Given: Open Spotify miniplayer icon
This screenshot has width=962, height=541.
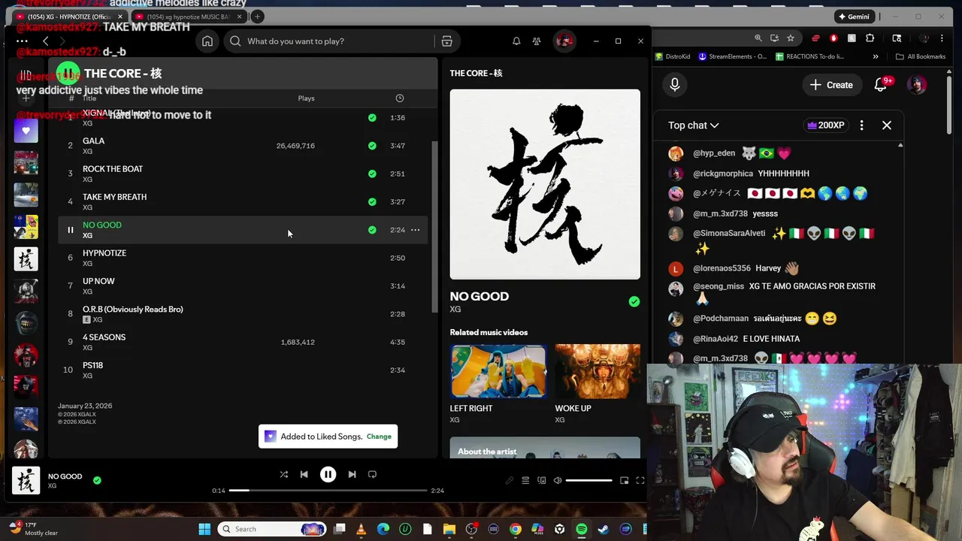Looking at the screenshot, I should (624, 480).
